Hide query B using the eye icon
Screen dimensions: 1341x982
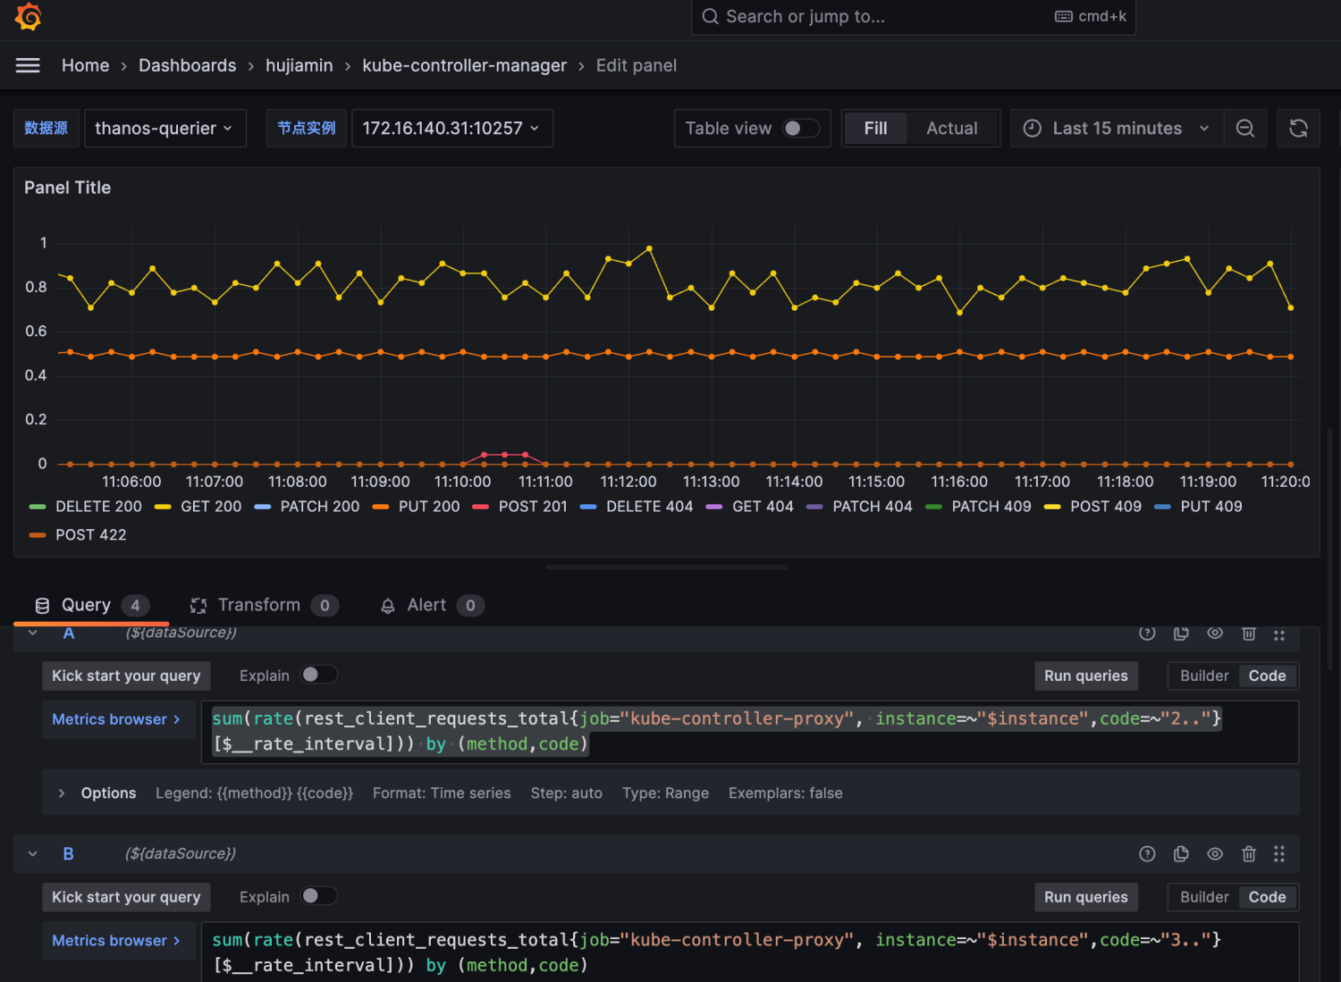click(1215, 854)
